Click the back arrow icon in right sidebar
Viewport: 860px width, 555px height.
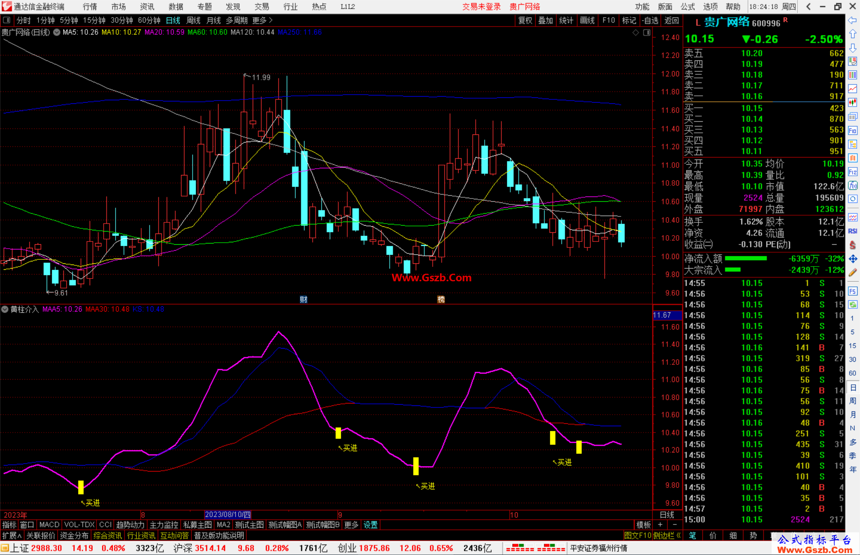point(852,20)
